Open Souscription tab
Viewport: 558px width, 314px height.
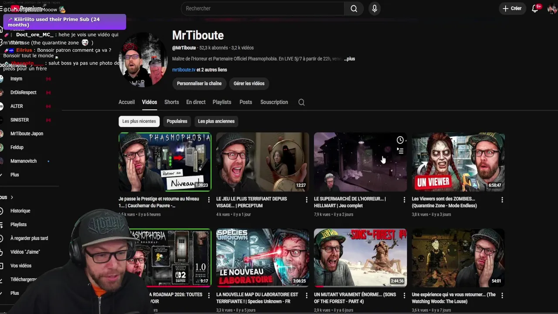pos(274,102)
